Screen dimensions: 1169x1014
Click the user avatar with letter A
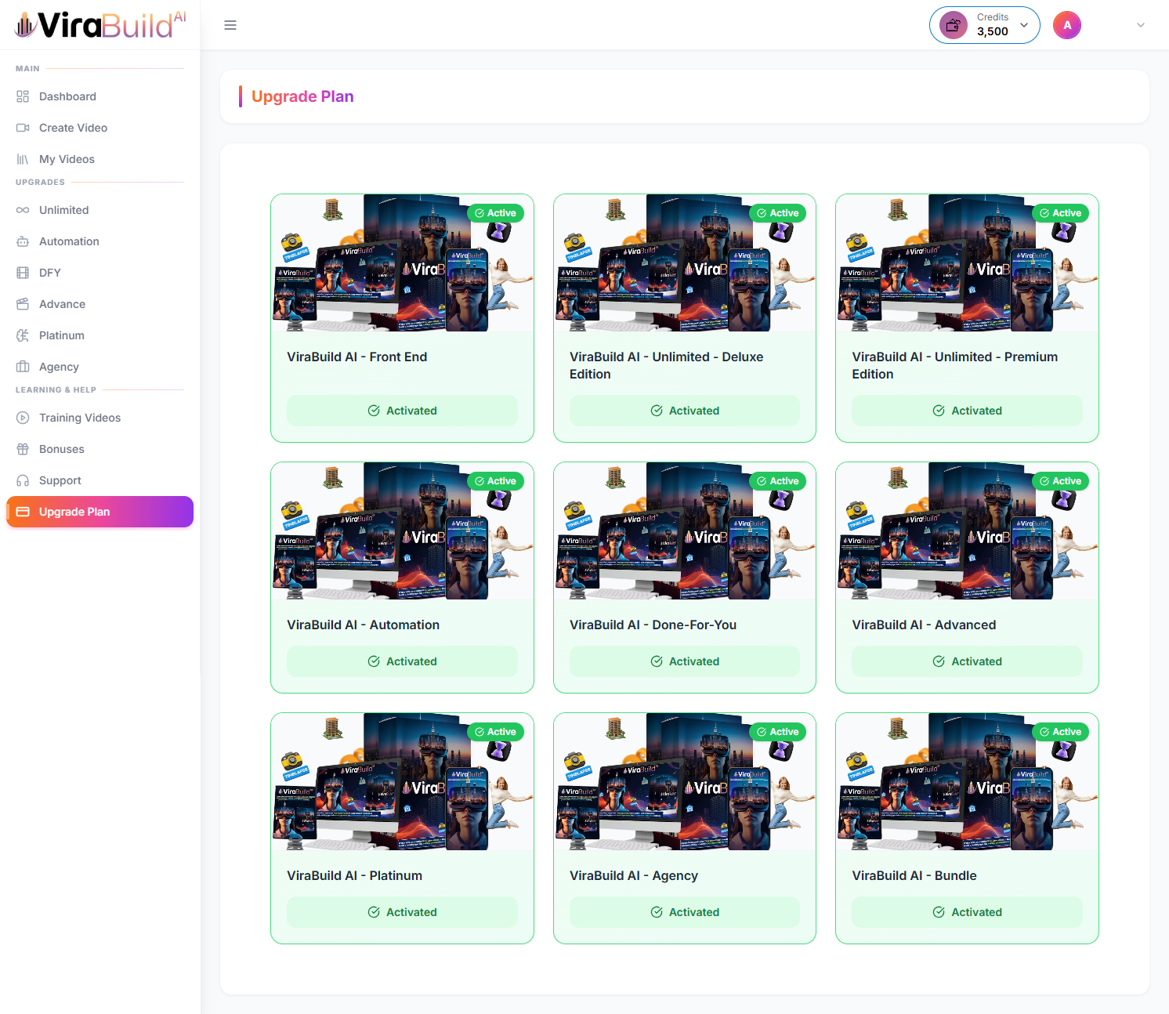(x=1066, y=25)
